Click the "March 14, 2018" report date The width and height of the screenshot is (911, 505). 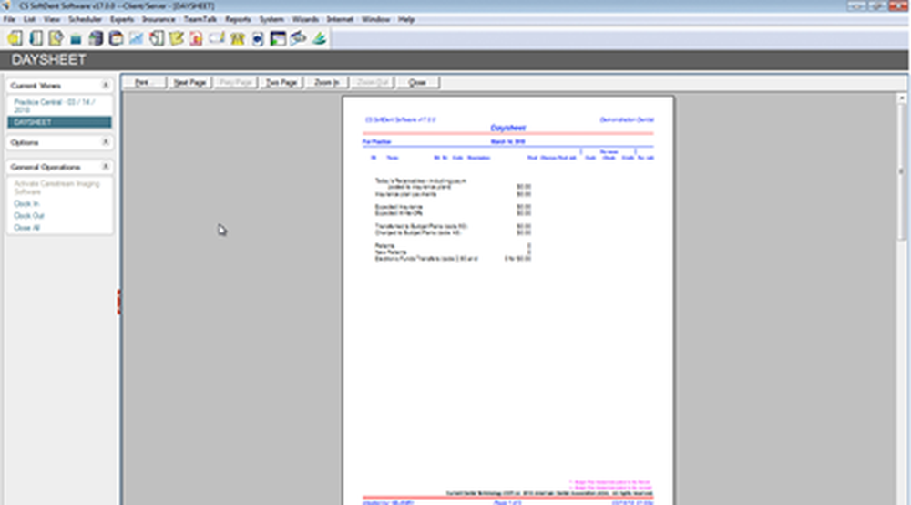[507, 142]
